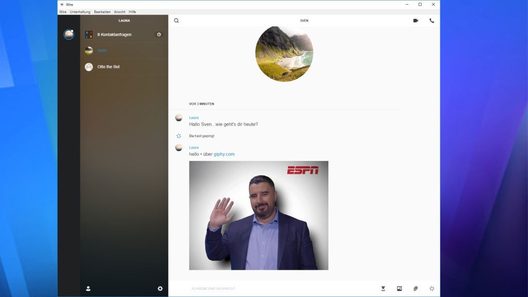
Task: Send a ping using the ping icon
Action: [x=432, y=289]
